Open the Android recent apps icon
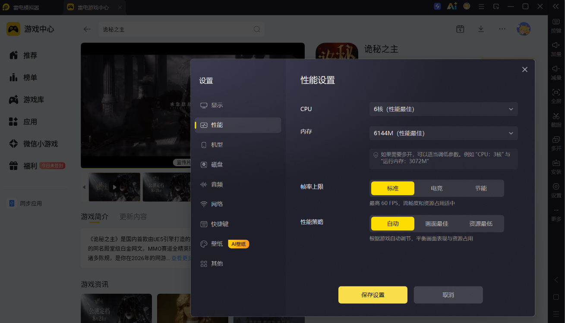The width and height of the screenshot is (565, 323). (x=556, y=314)
